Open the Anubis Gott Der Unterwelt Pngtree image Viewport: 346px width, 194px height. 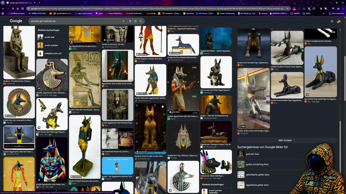19,102
